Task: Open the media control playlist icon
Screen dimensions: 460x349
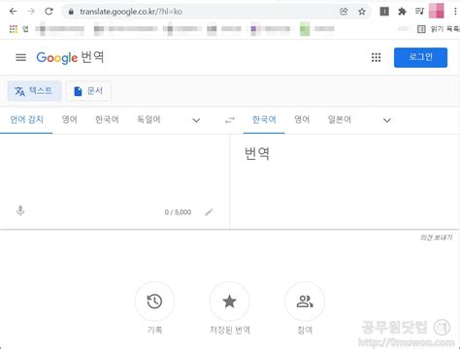Action: (x=419, y=12)
